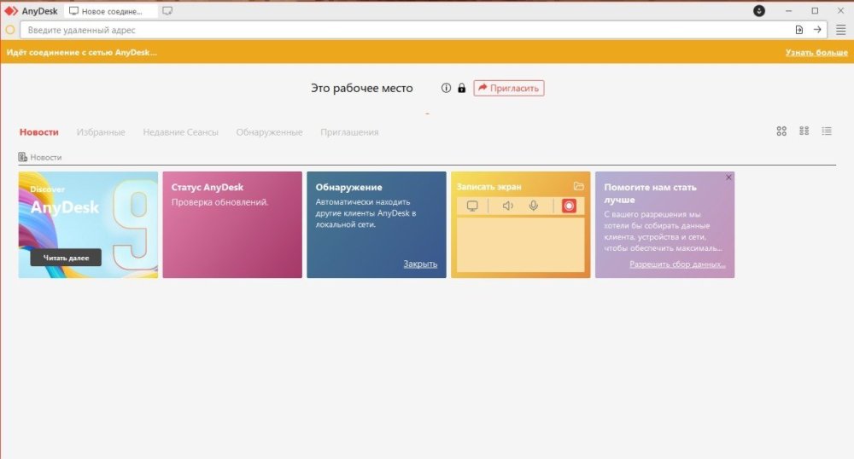Click the Записать экран card title
Viewport: 854px width, 459px height.
[488, 187]
